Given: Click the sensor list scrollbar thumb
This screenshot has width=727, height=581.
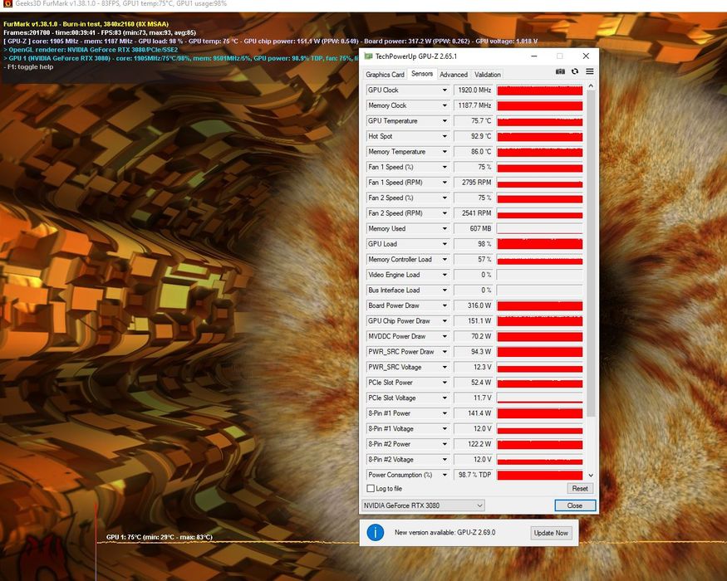Looking at the screenshot, I should tap(591, 253).
